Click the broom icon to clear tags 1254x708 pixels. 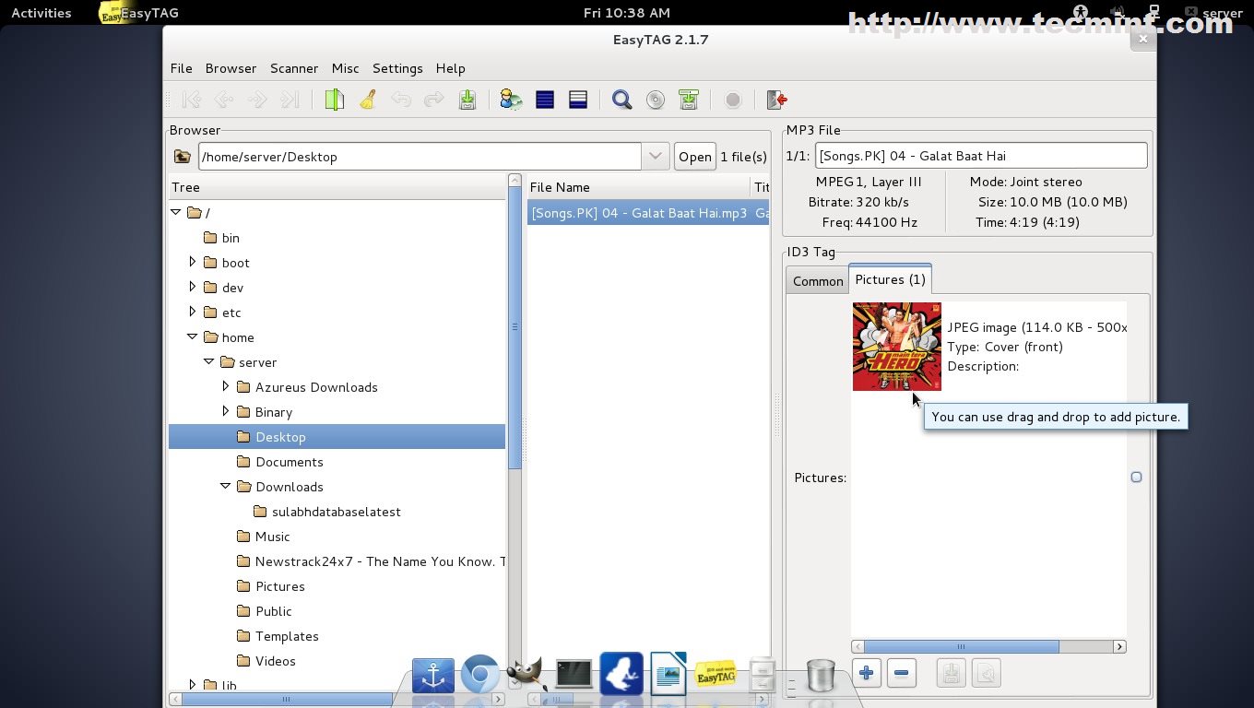click(x=368, y=100)
